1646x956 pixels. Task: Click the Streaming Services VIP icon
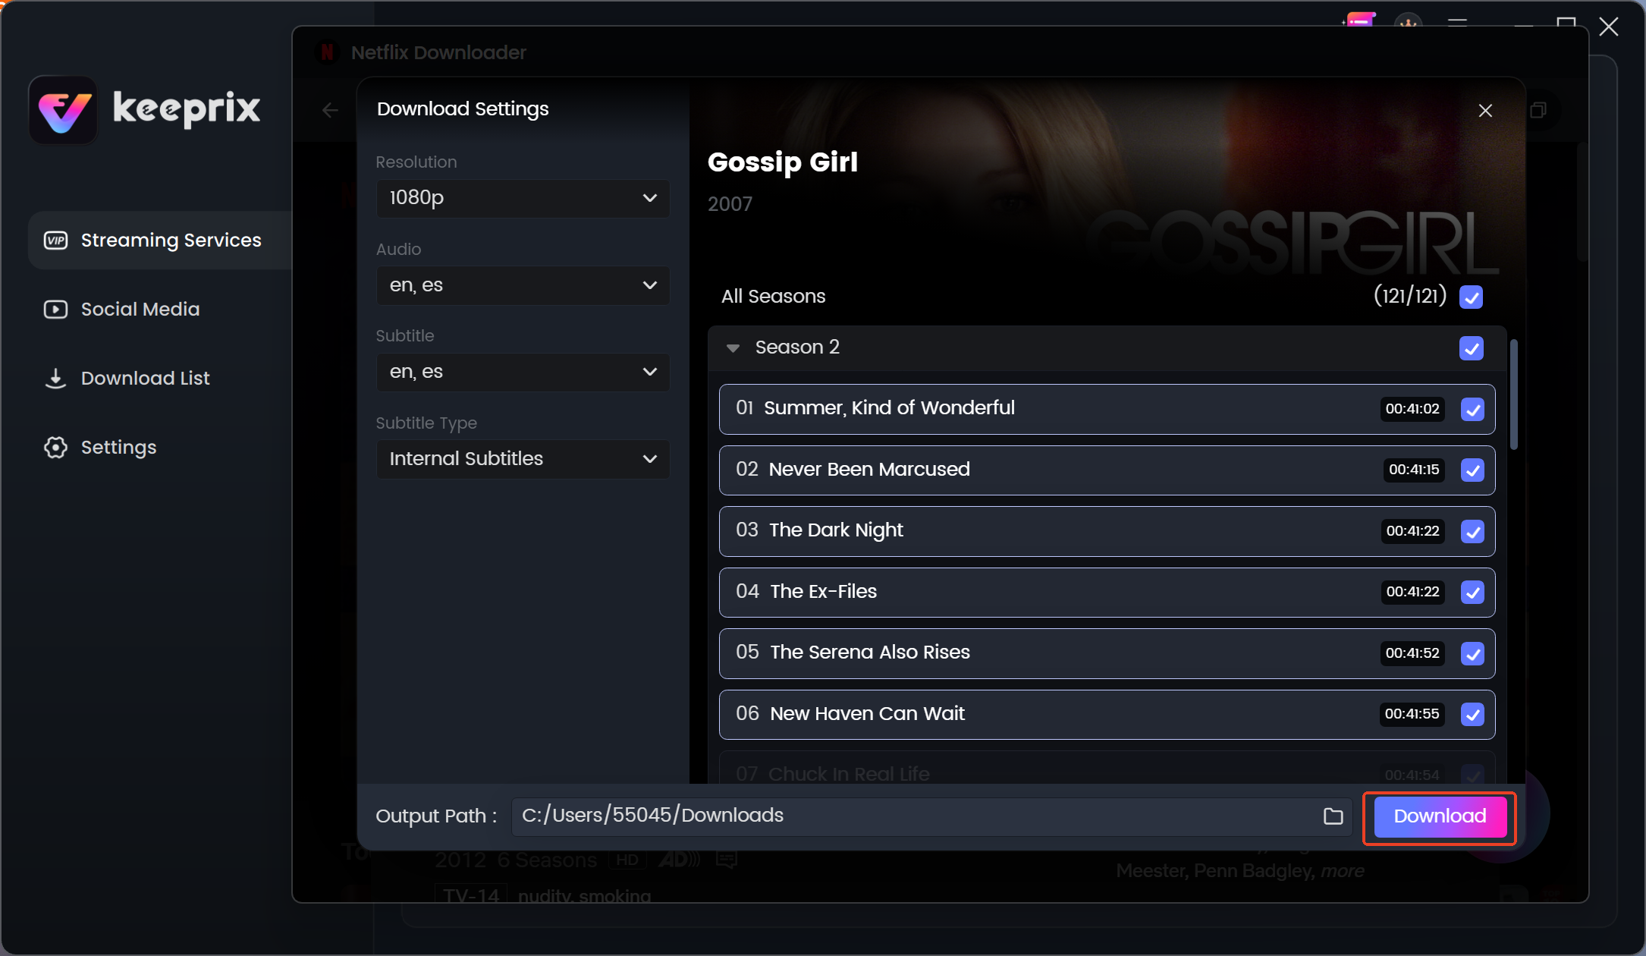pos(55,241)
